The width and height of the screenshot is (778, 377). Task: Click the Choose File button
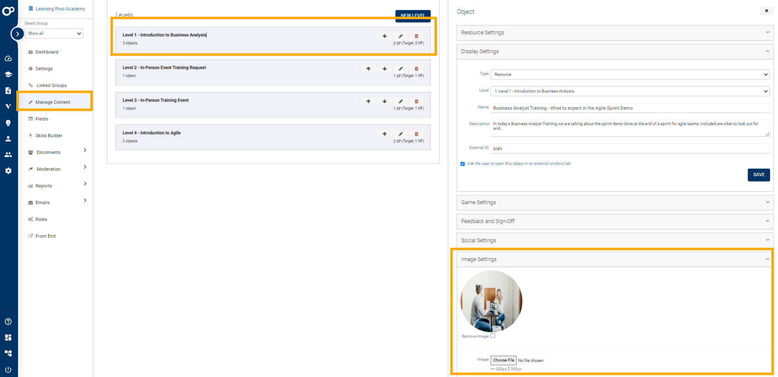[x=503, y=360]
